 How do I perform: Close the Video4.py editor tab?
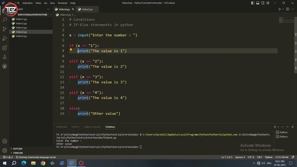click(73, 9)
